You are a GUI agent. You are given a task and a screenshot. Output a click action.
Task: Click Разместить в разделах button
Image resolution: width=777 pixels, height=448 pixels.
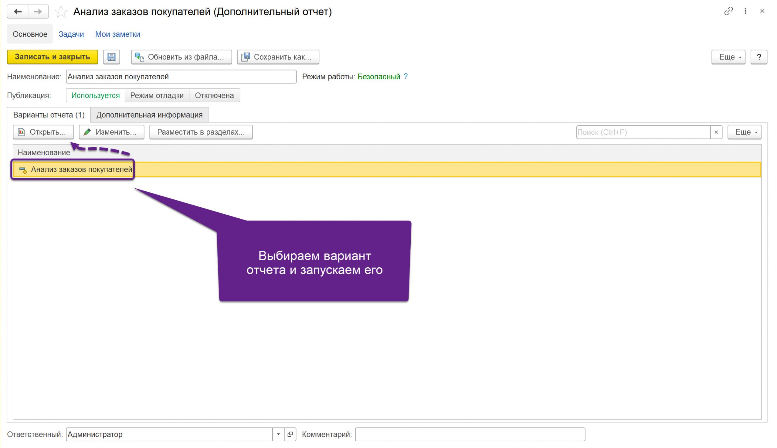point(201,132)
